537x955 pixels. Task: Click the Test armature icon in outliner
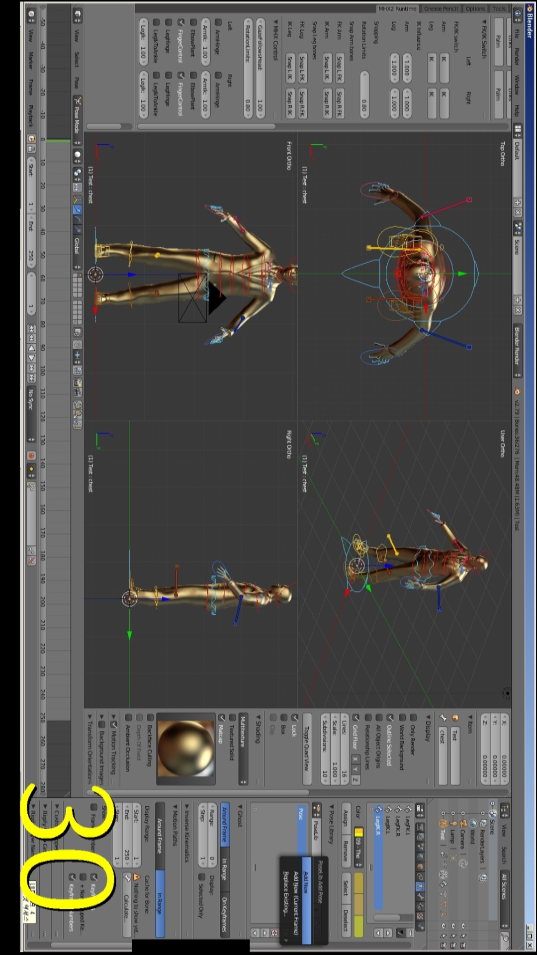[443, 824]
